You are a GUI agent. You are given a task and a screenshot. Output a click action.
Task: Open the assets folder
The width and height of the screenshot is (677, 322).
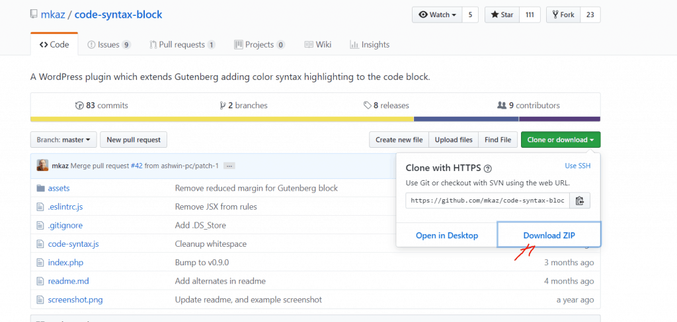tap(59, 188)
